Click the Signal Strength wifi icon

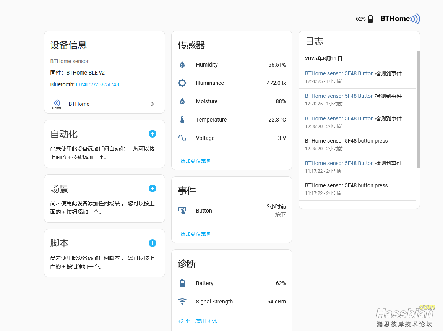point(182,302)
